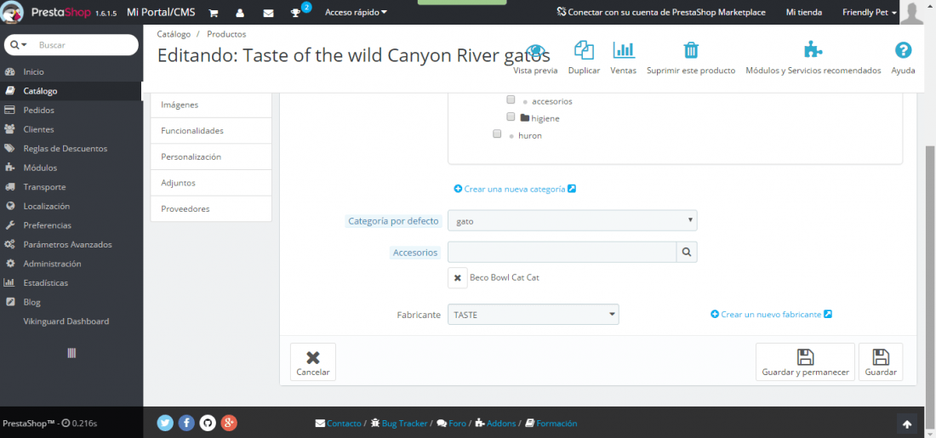
Task: Open Ventas bar chart icon
Action: pos(623,51)
